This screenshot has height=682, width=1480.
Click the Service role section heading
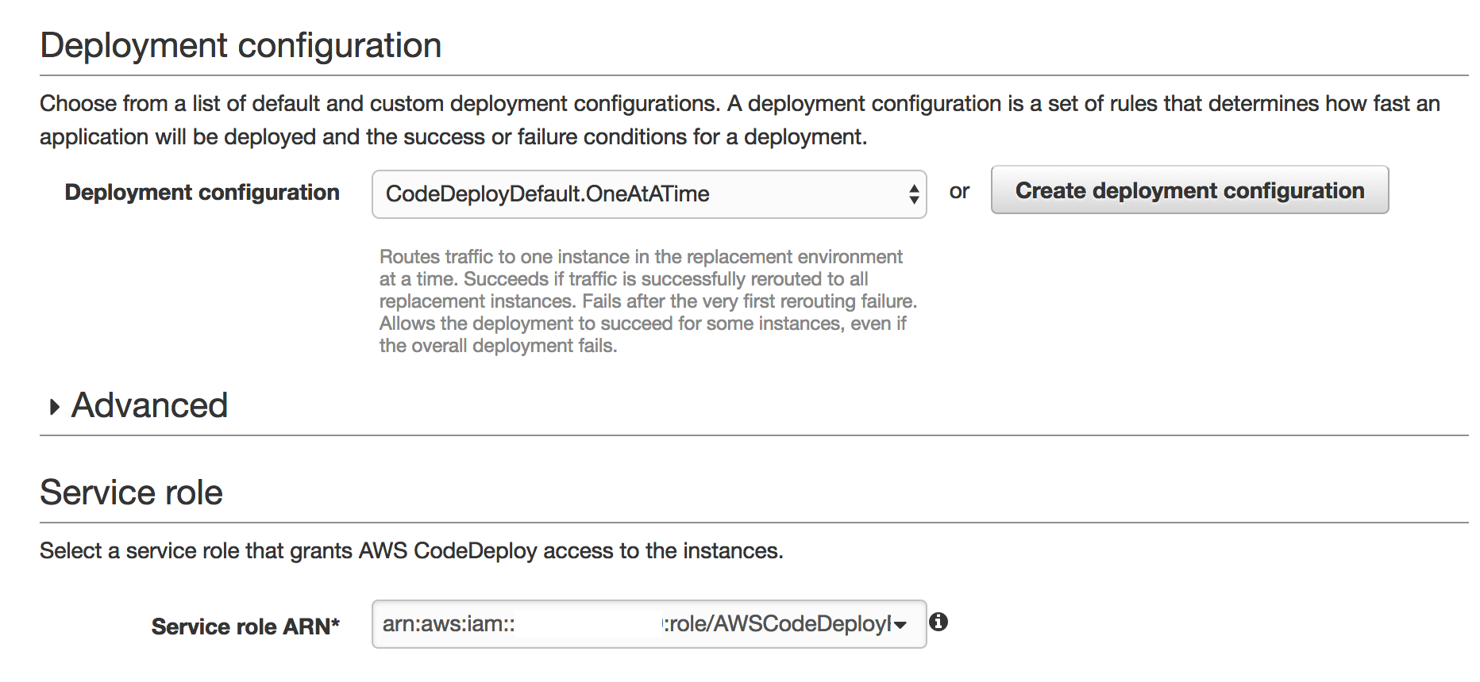click(x=131, y=492)
